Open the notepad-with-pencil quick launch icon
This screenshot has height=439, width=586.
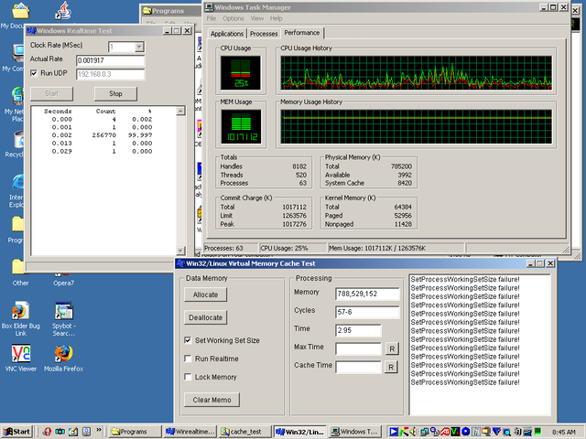[73, 432]
